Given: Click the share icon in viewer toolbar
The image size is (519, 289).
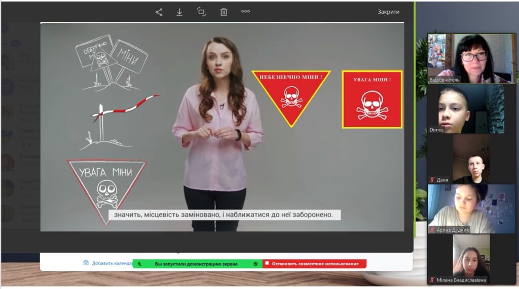Looking at the screenshot, I should pos(159,12).
